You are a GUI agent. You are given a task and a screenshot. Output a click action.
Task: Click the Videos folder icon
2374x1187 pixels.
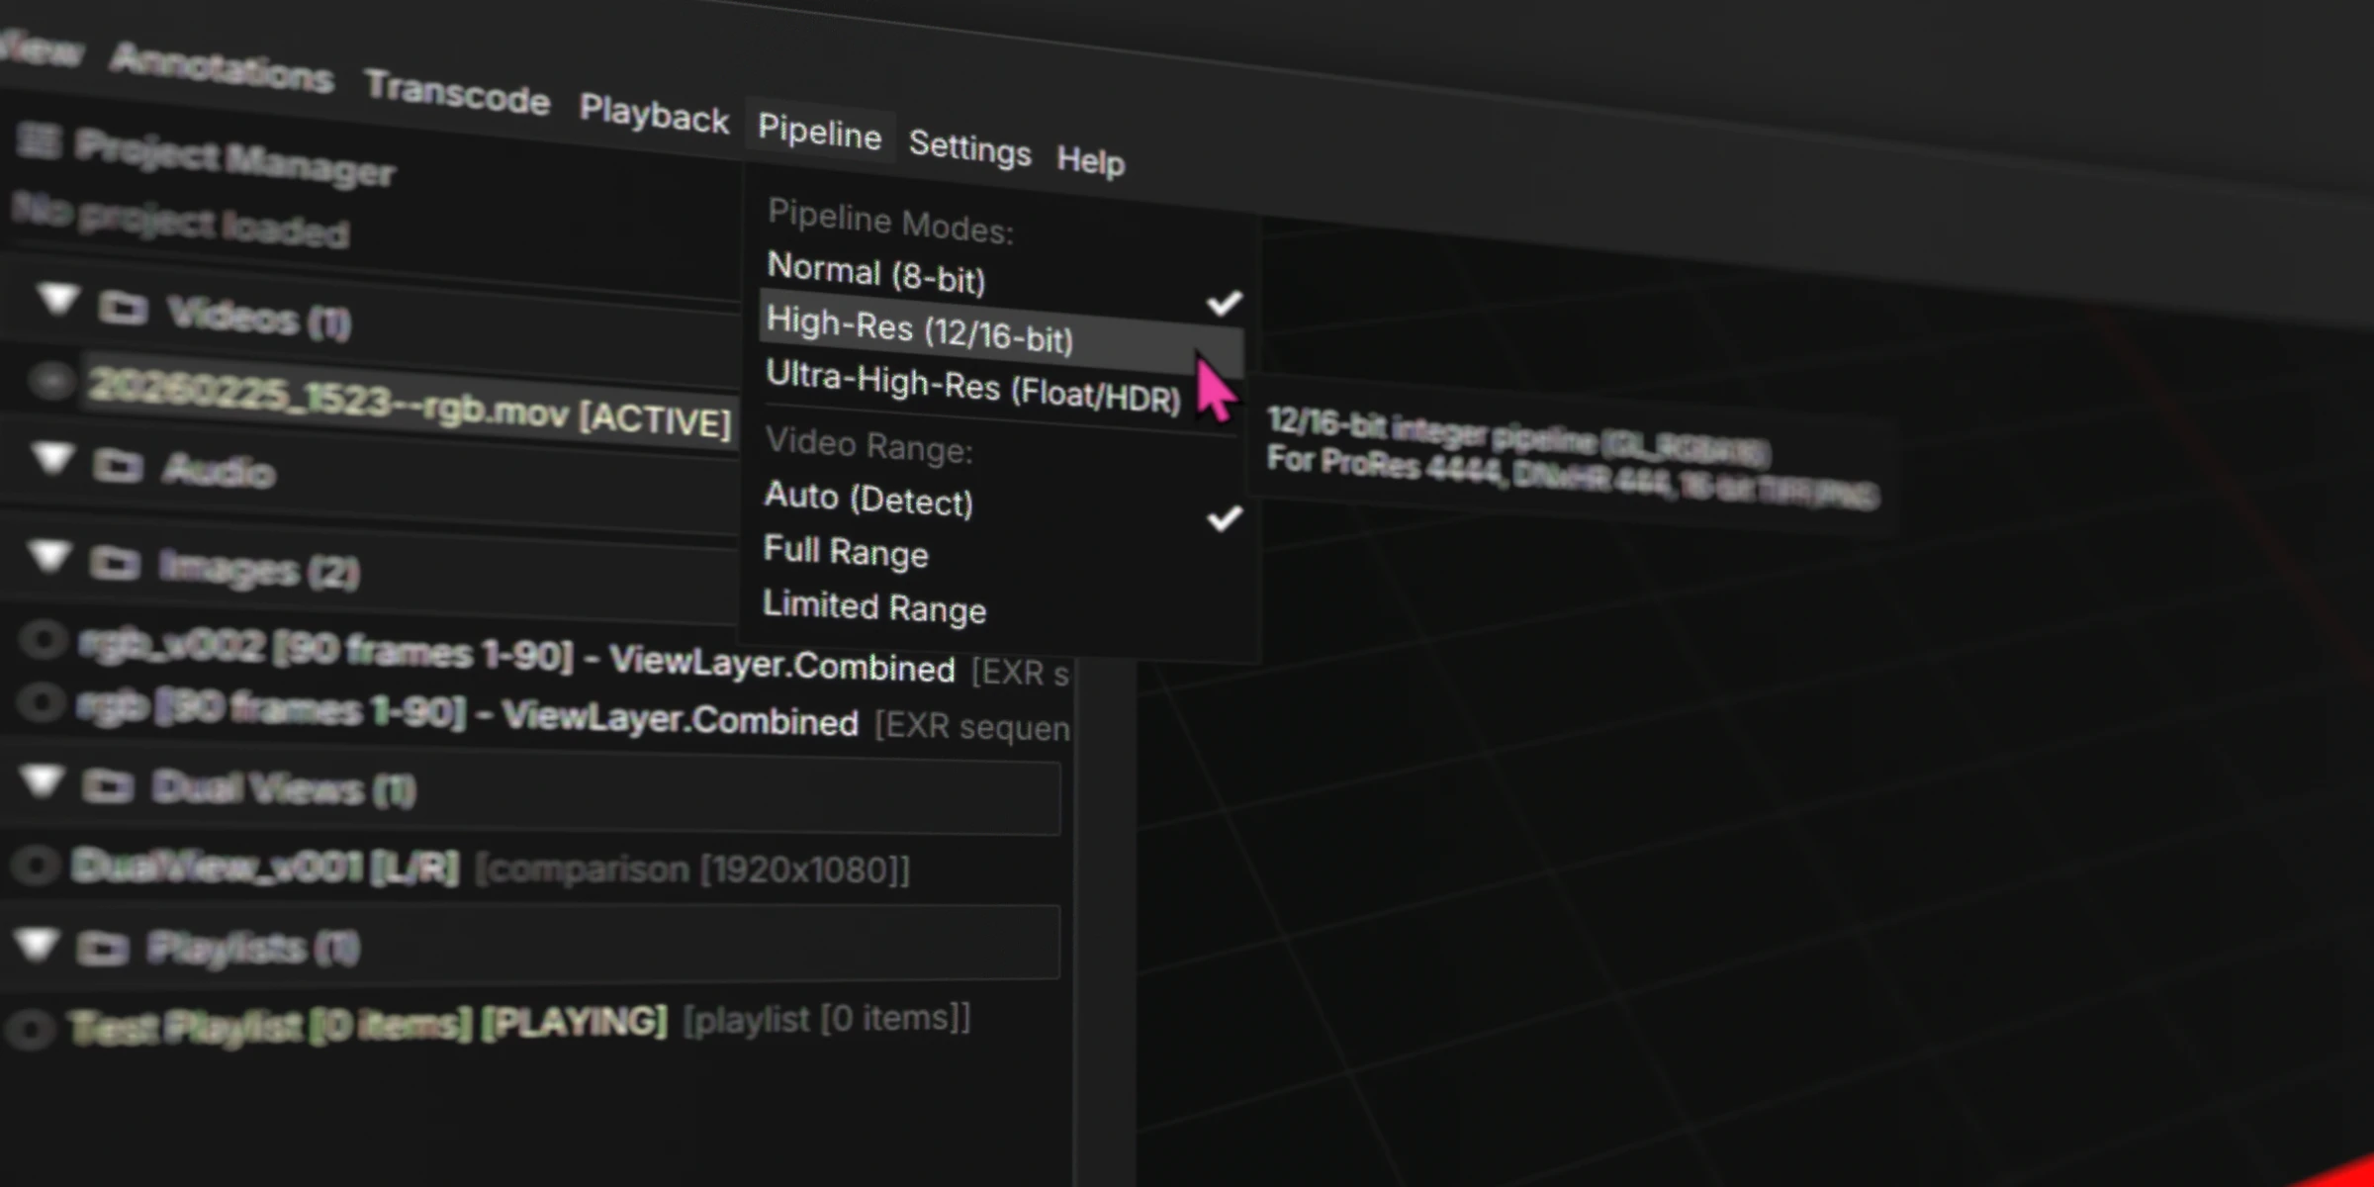(x=123, y=310)
